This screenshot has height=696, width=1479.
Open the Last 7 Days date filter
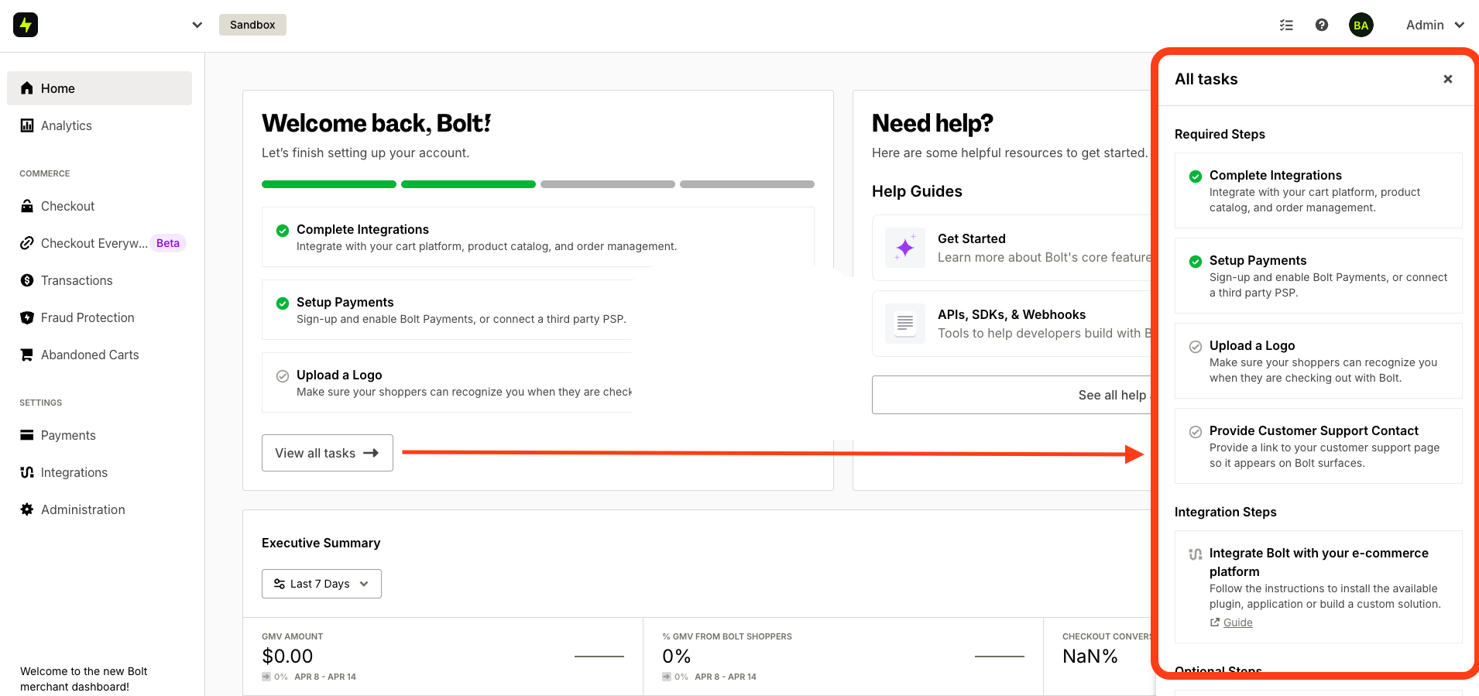[x=321, y=584]
